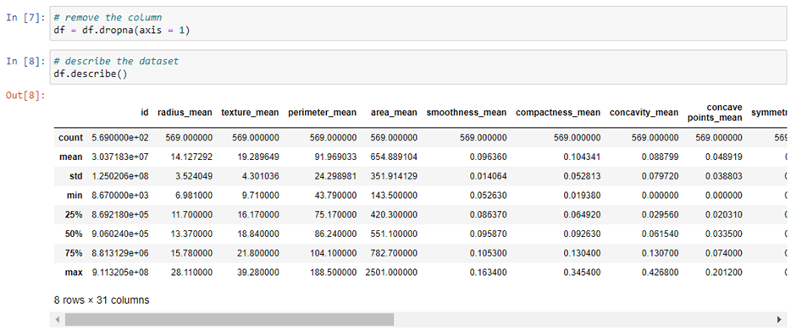Click the 'count' row label

[70, 138]
